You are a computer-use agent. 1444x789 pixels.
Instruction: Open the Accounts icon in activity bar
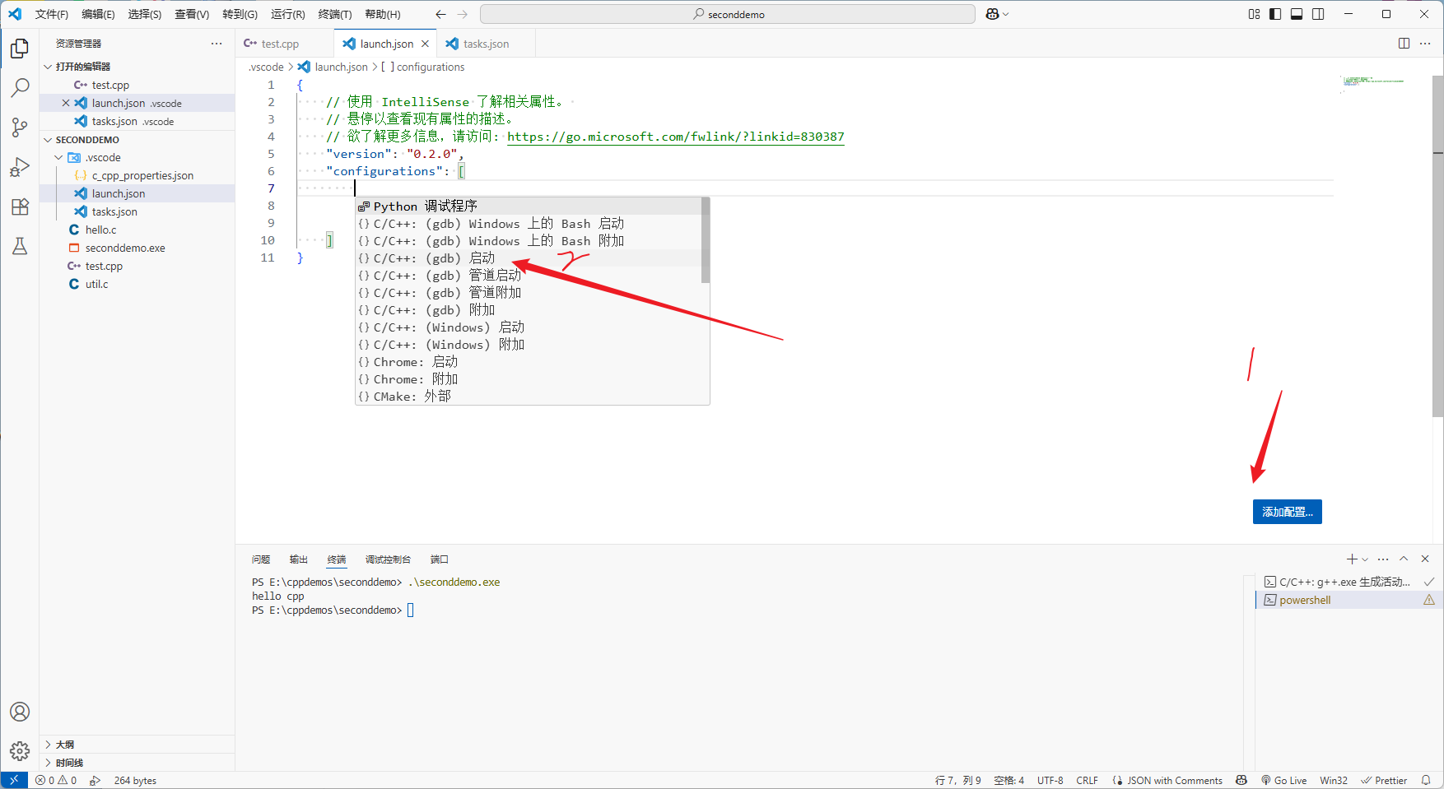pos(20,712)
